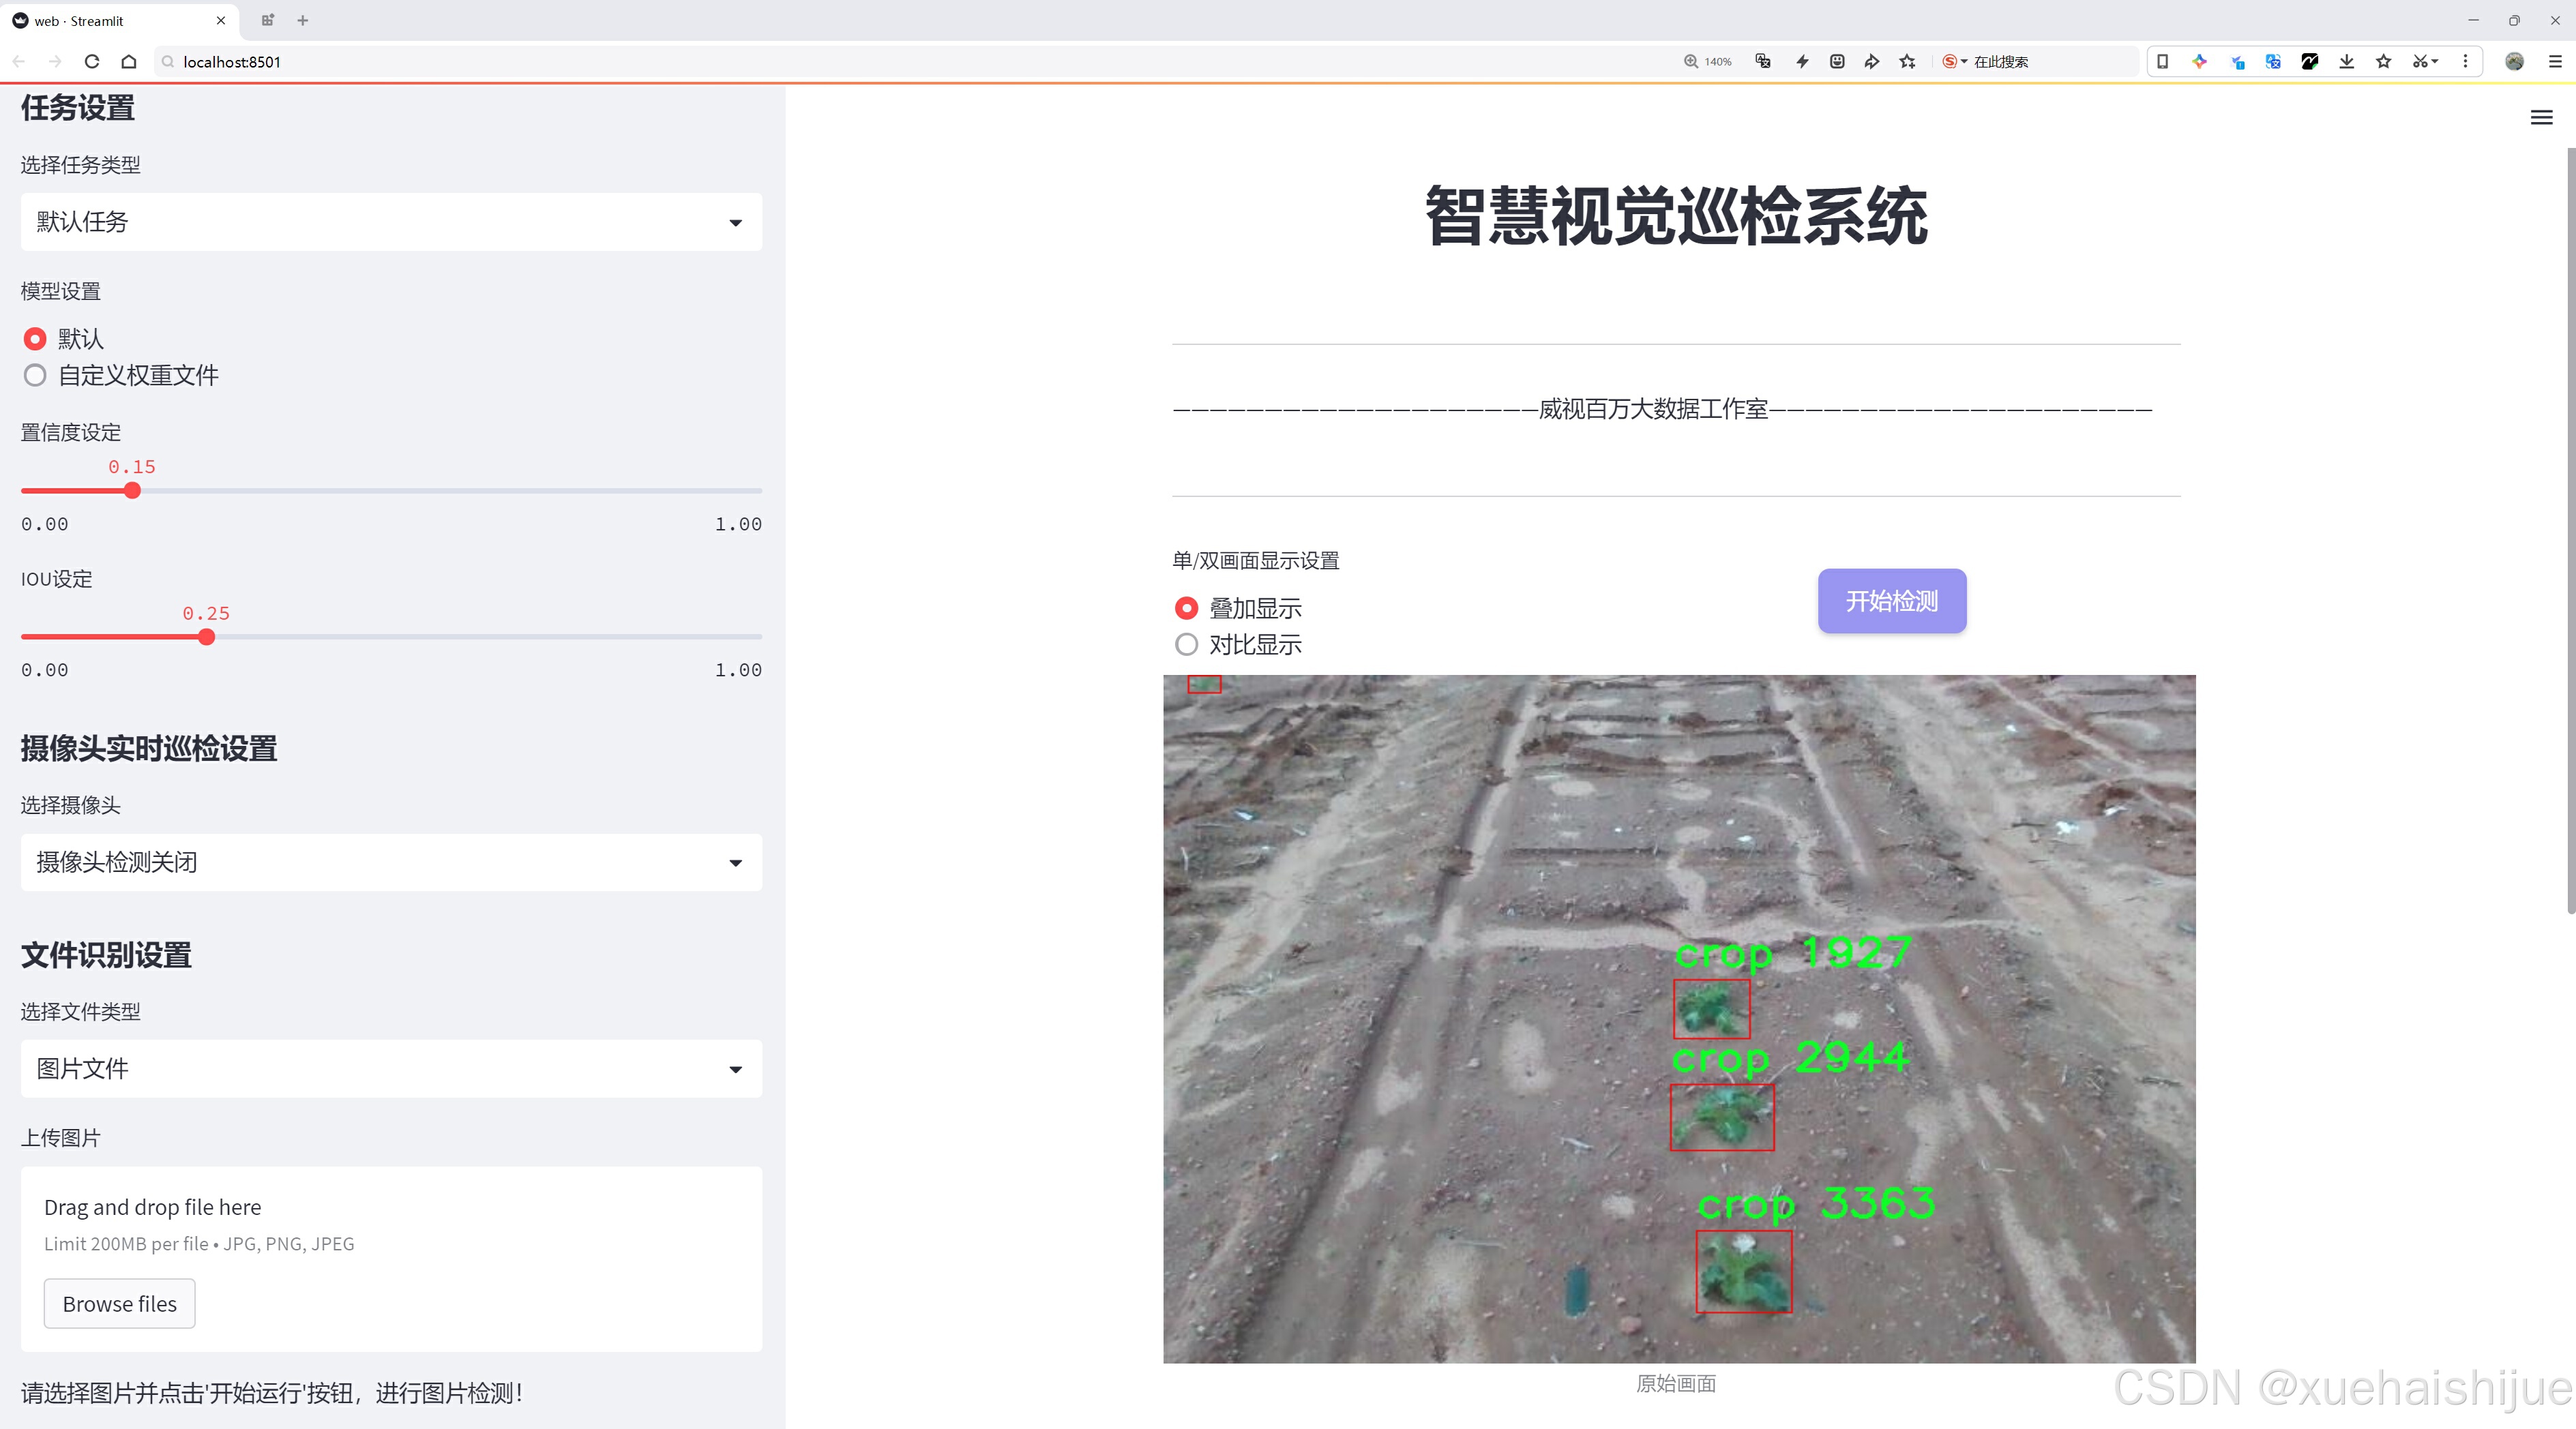Select 对比显示 display mode
The width and height of the screenshot is (2576, 1429).
click(x=1186, y=646)
